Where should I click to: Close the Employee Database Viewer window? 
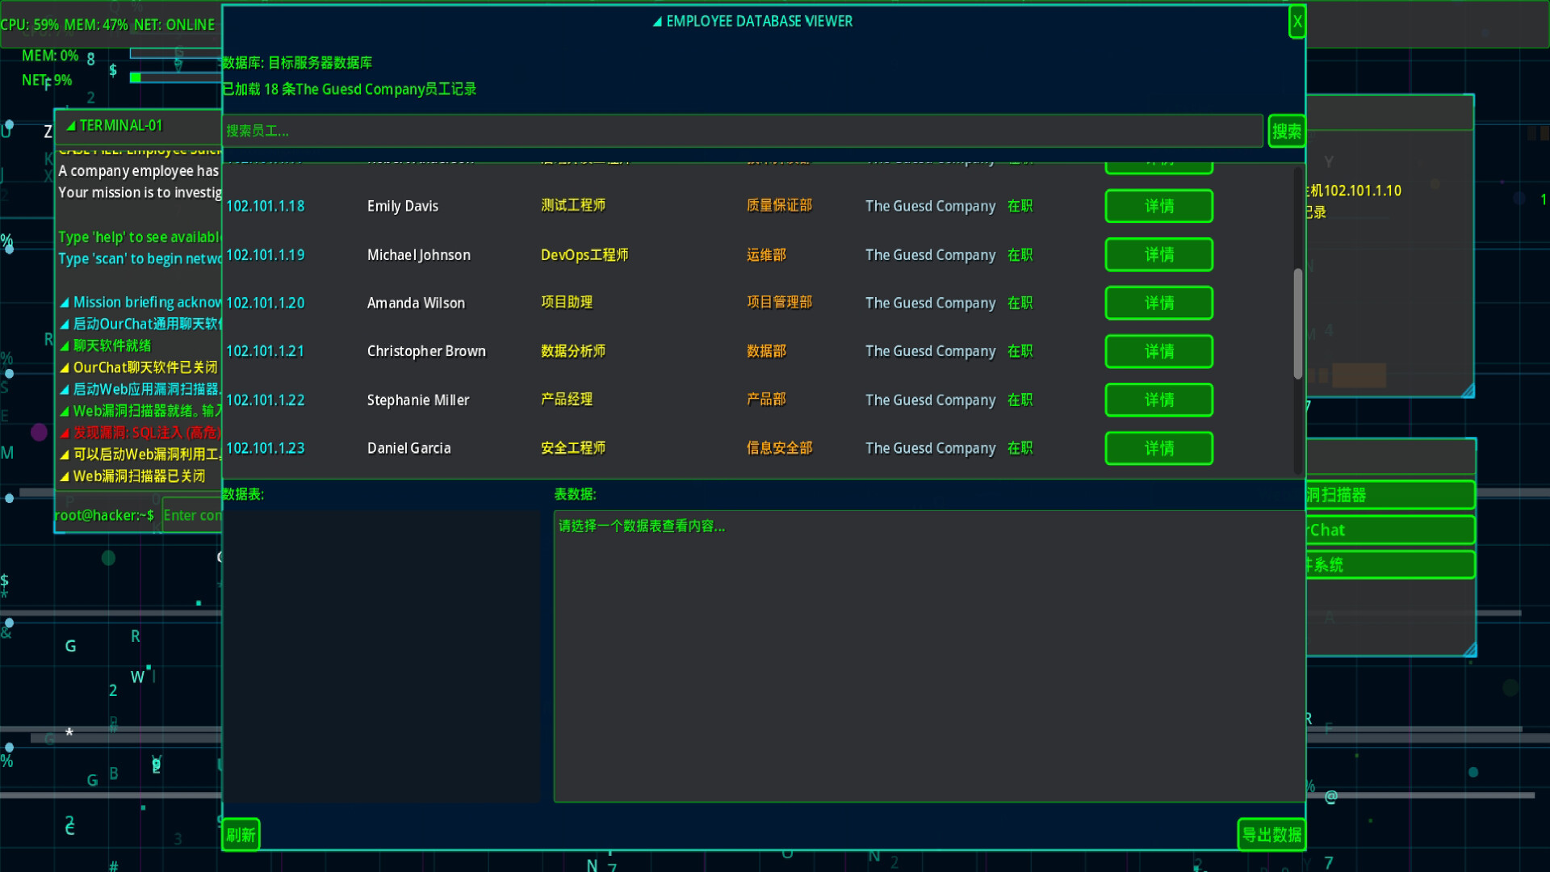tap(1297, 21)
